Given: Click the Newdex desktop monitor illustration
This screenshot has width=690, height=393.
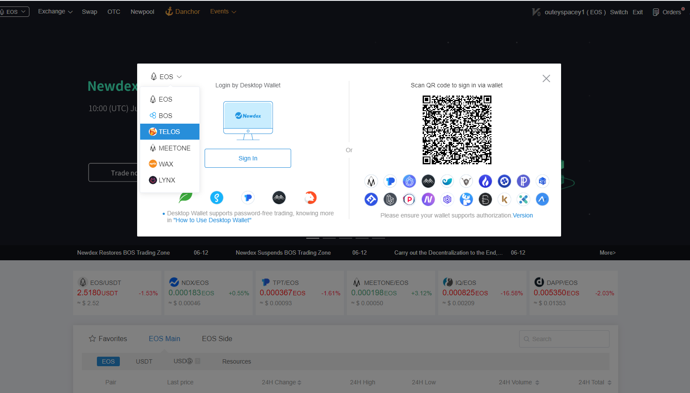Looking at the screenshot, I should pos(248,121).
